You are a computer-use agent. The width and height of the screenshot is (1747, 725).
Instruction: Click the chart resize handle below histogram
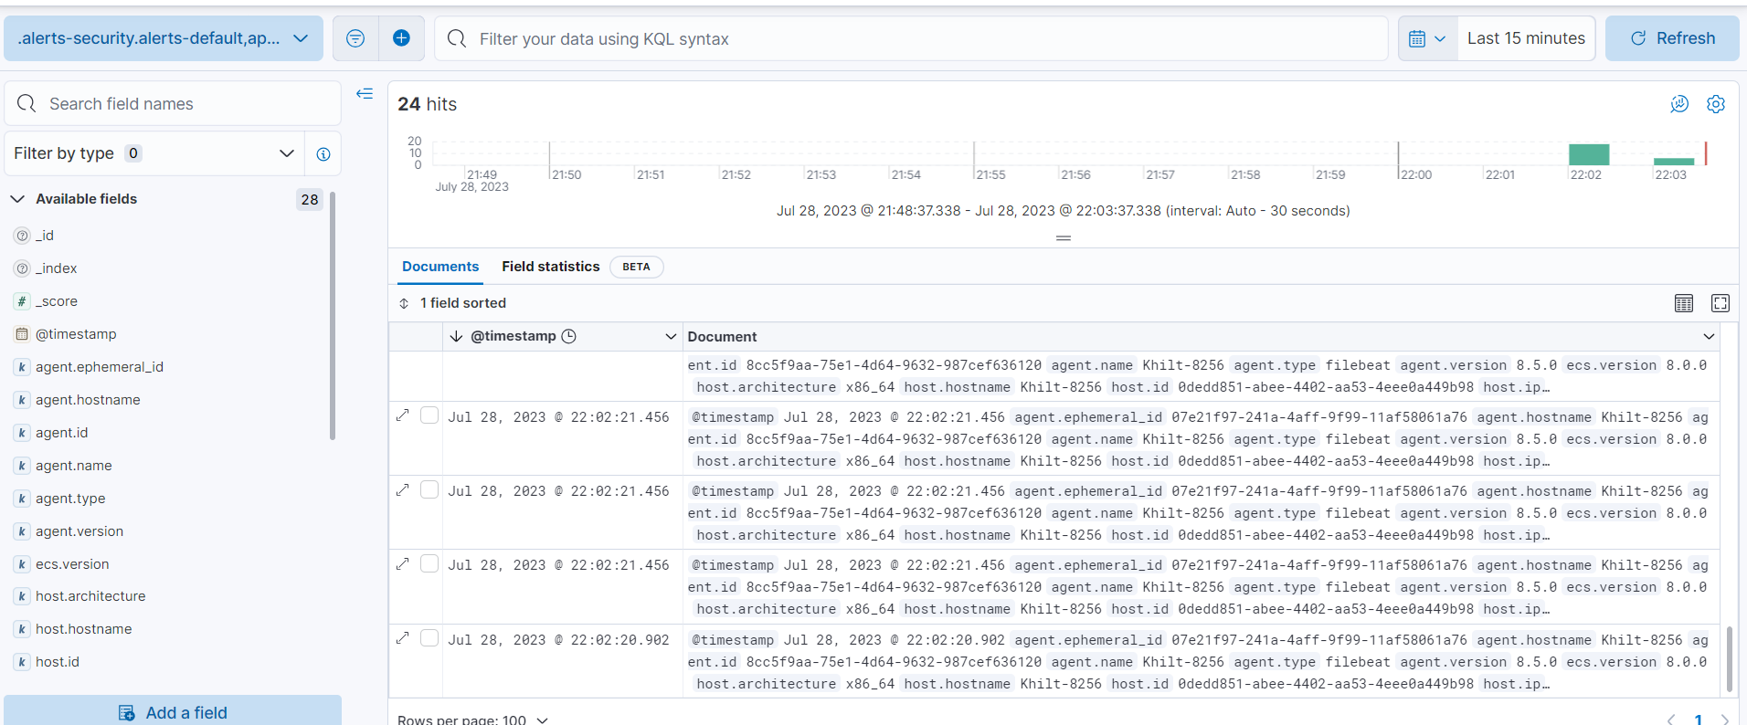(1064, 238)
